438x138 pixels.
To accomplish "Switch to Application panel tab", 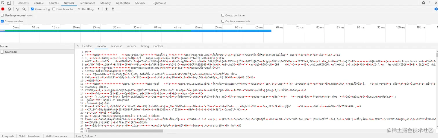I will click(123, 3).
